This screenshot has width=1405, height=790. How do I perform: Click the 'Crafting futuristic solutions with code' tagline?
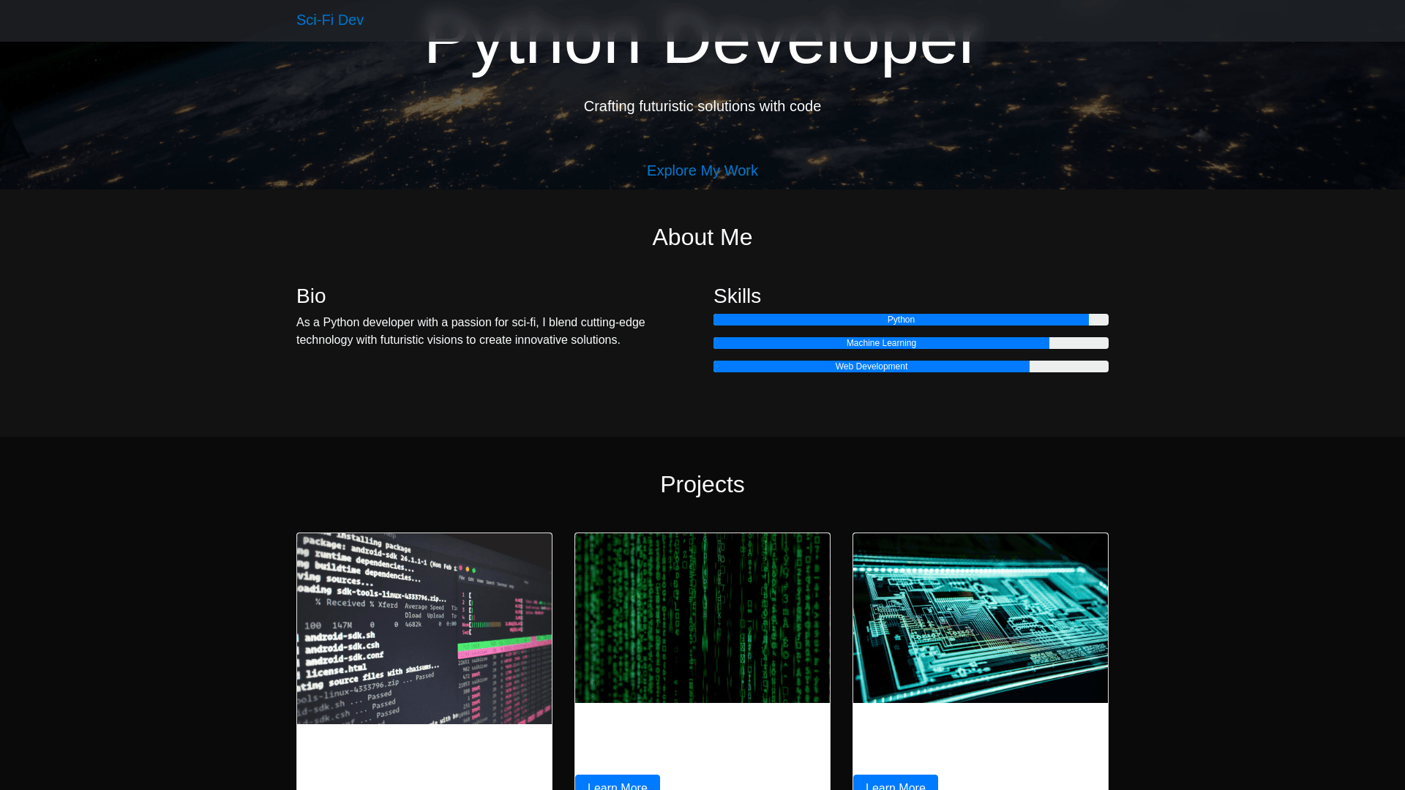coord(702,106)
